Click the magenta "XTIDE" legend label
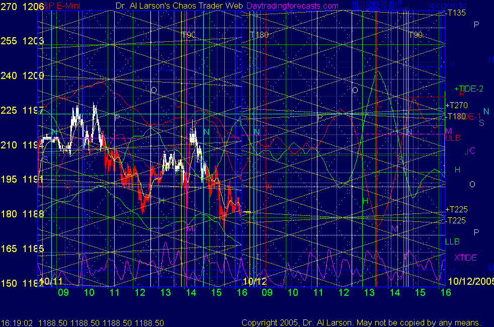 465,258
